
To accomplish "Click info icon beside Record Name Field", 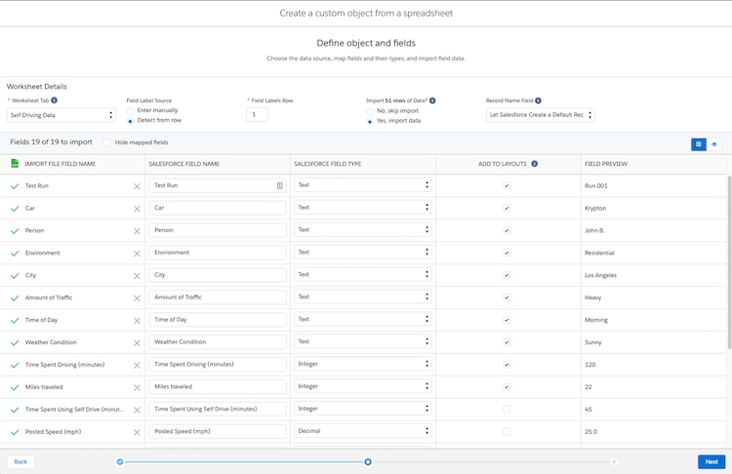I will click(x=538, y=100).
